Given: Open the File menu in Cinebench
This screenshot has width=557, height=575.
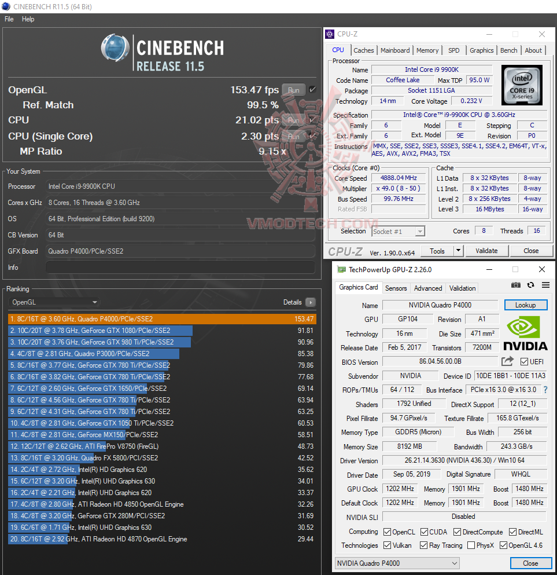Looking at the screenshot, I should [x=9, y=19].
